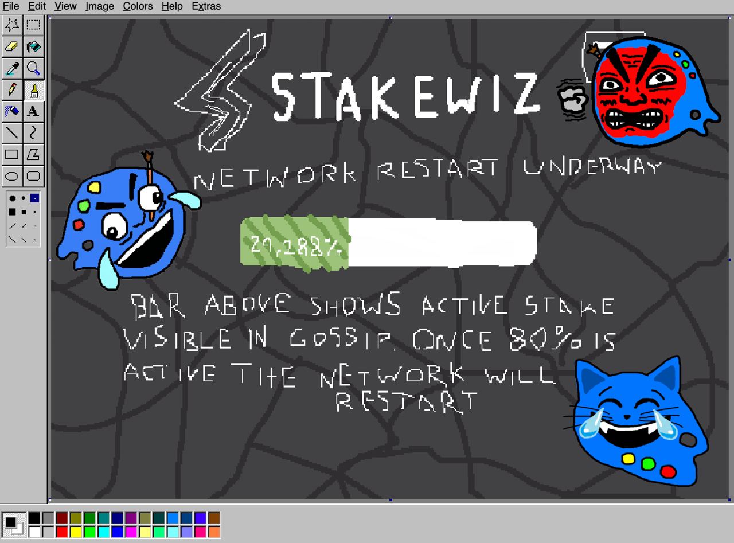Open the Edit menu

tap(37, 6)
